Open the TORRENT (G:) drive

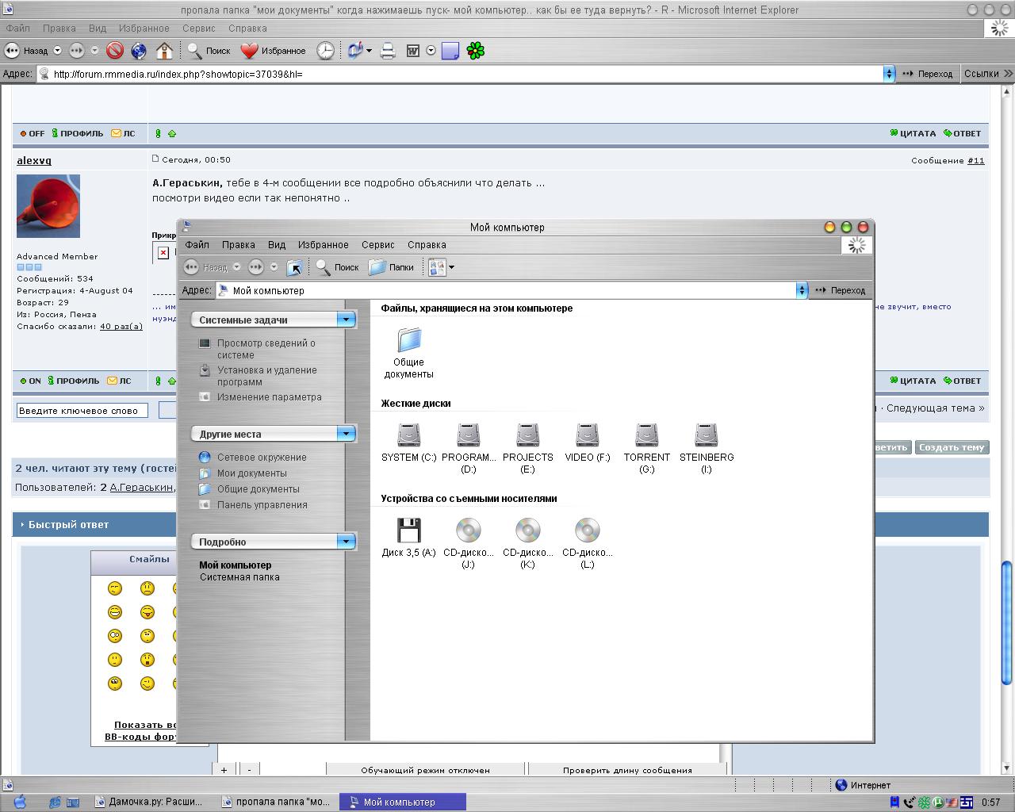coord(646,435)
